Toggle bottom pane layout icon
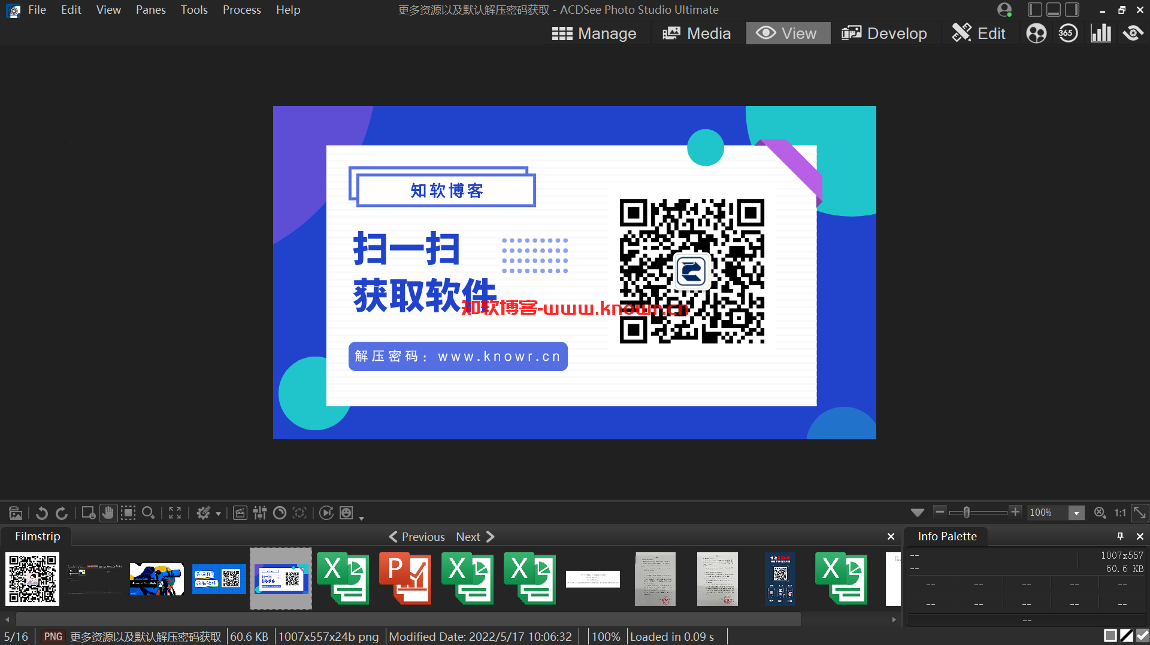Viewport: 1150px width, 645px height. coord(1054,10)
